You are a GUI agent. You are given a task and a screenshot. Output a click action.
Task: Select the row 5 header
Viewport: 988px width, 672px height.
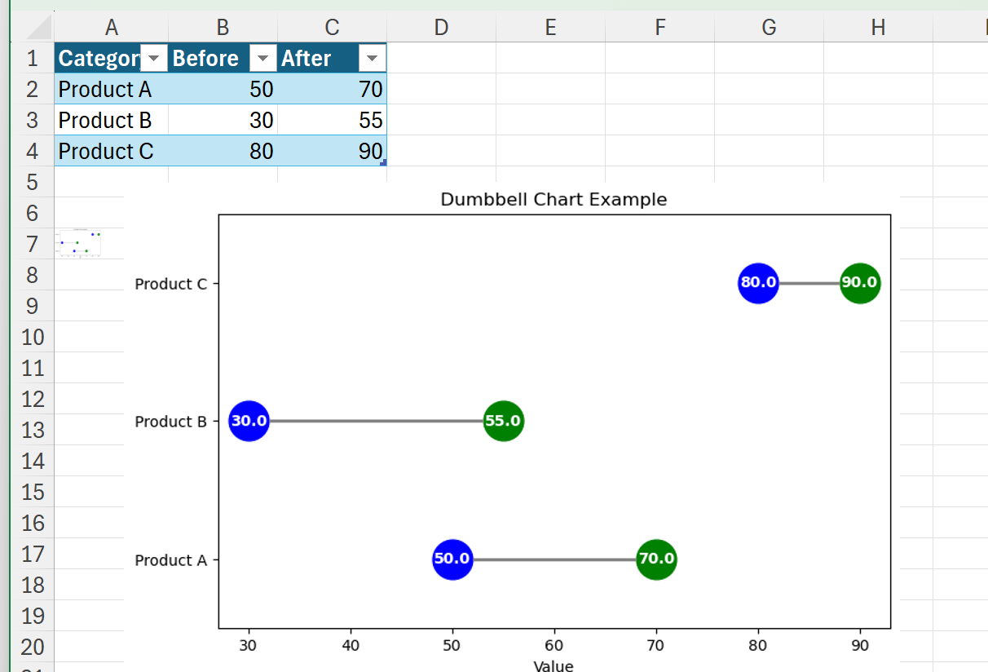pyautogui.click(x=33, y=182)
